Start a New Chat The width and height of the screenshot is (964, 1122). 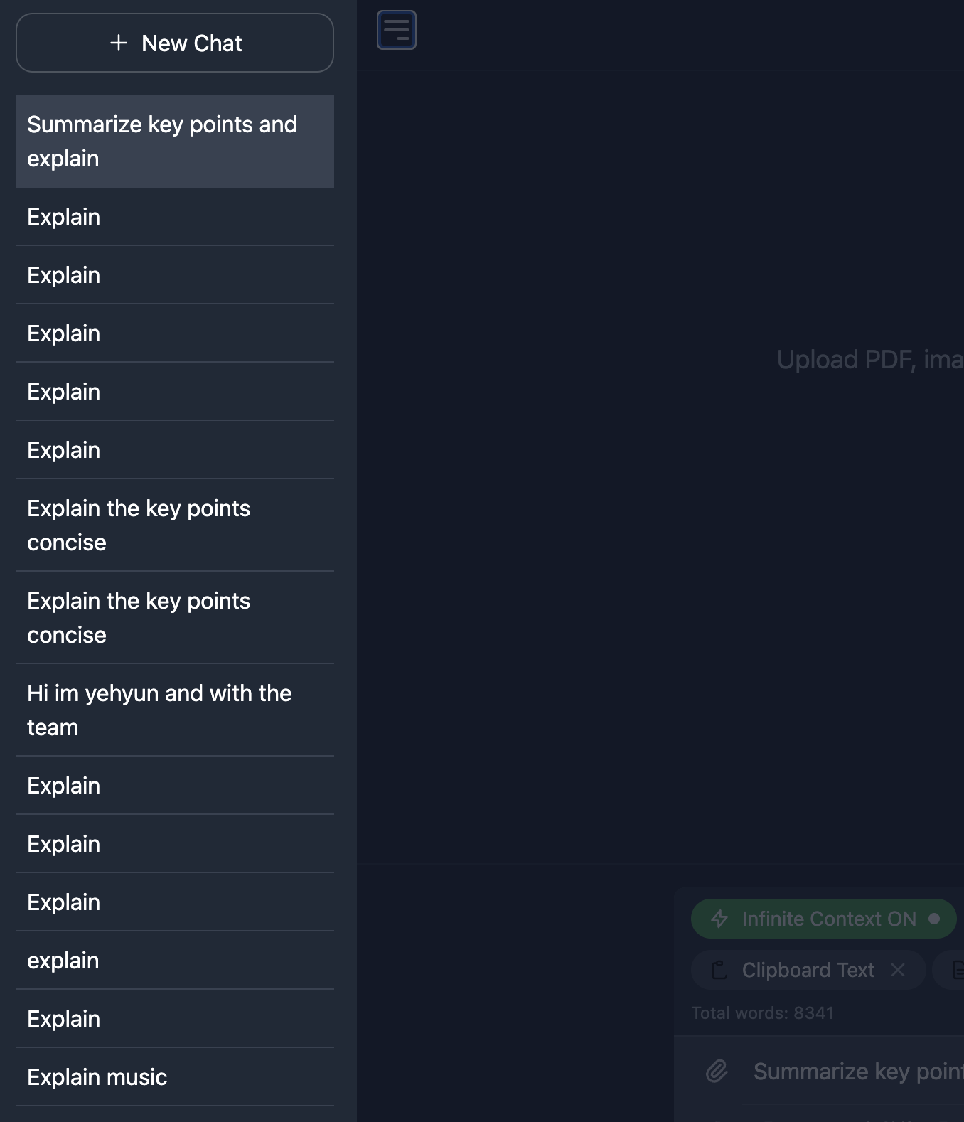(175, 43)
